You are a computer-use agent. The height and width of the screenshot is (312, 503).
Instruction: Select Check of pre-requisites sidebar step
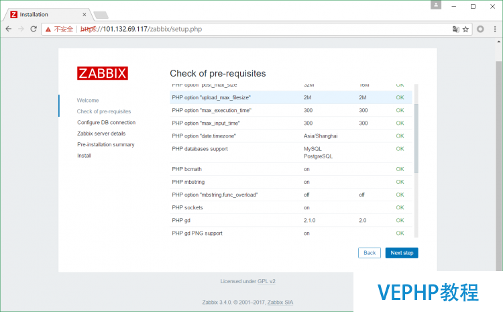[x=104, y=111]
